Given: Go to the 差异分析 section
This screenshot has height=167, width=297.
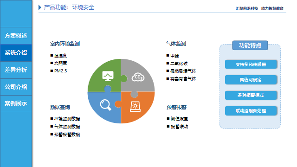Looking at the screenshot, I should (16, 70).
